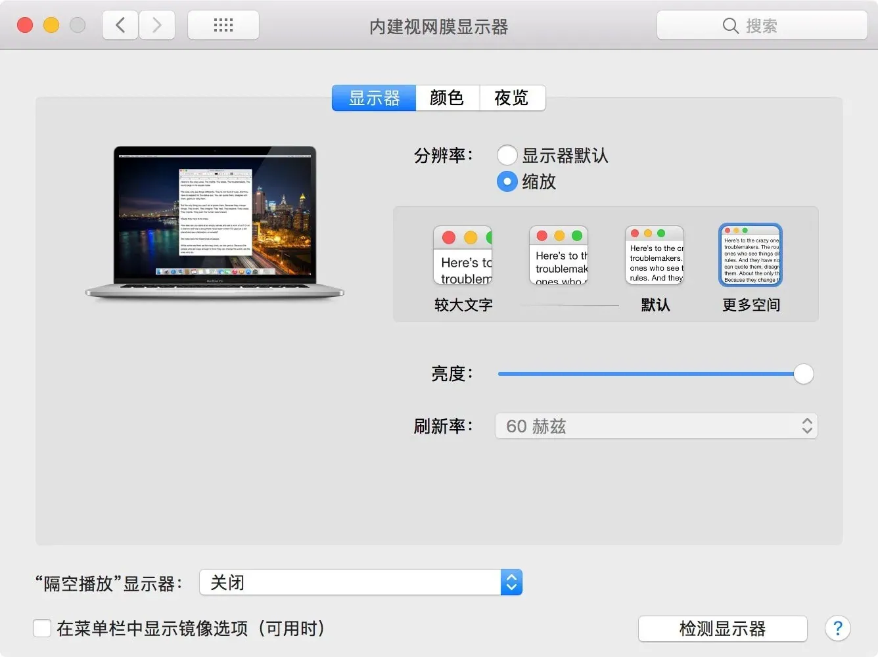
Task: Open the 隔空播放显示器 dropdown
Action: click(x=511, y=582)
